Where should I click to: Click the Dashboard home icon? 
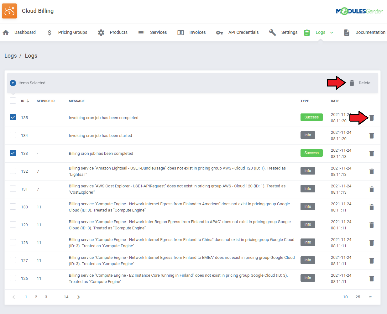6,32
